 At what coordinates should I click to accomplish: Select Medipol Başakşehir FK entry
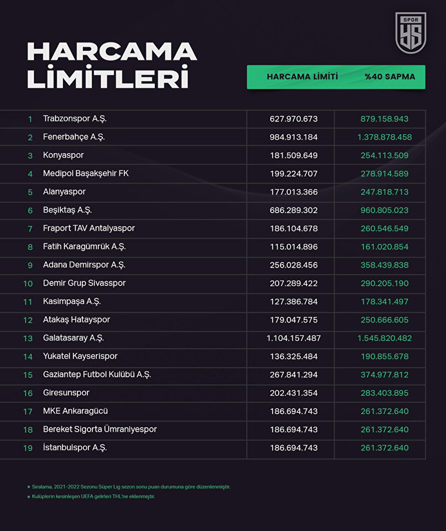tap(86, 173)
